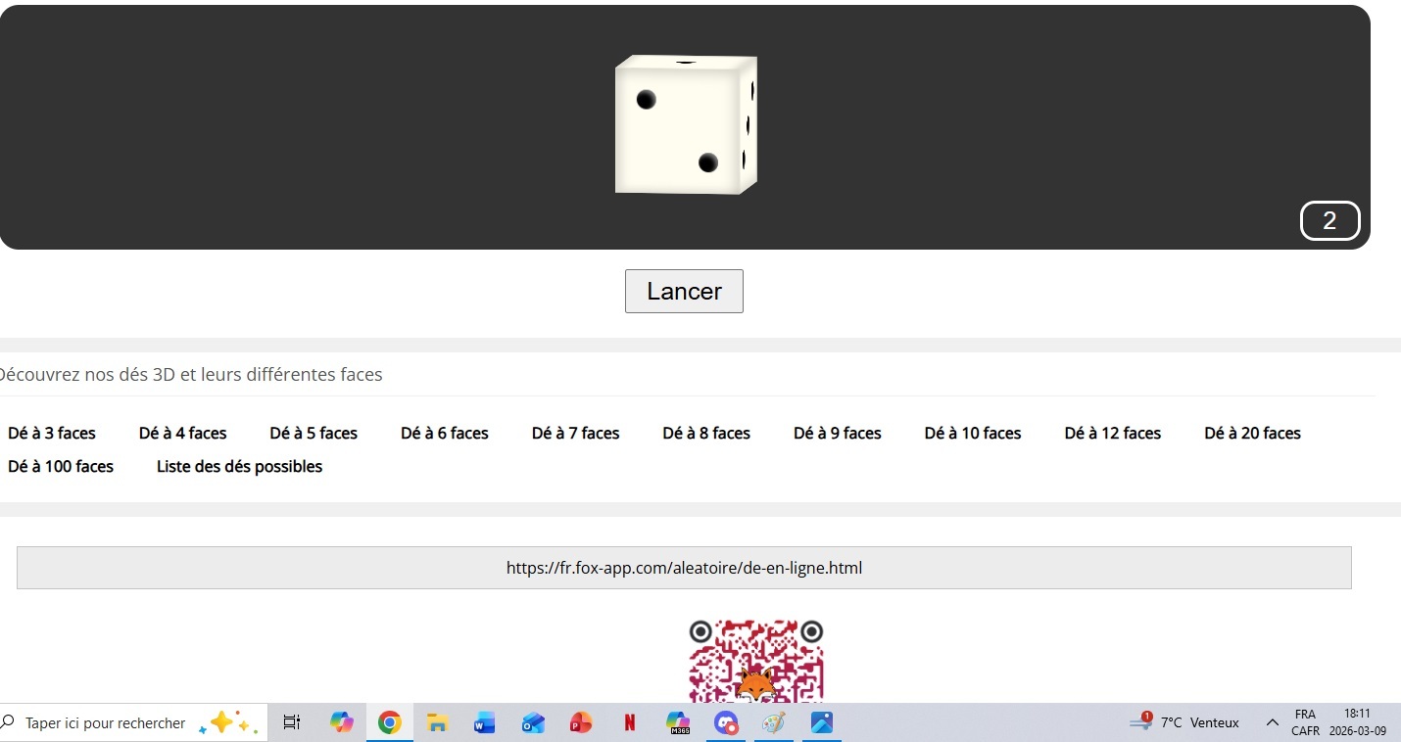Open File Explorer from the taskbar

tap(438, 722)
